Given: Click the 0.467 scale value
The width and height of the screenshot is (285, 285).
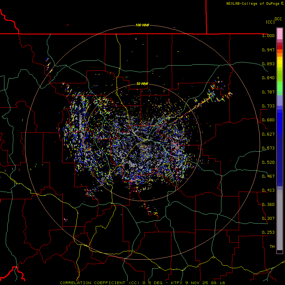Looking at the screenshot, I should pyautogui.click(x=268, y=176).
